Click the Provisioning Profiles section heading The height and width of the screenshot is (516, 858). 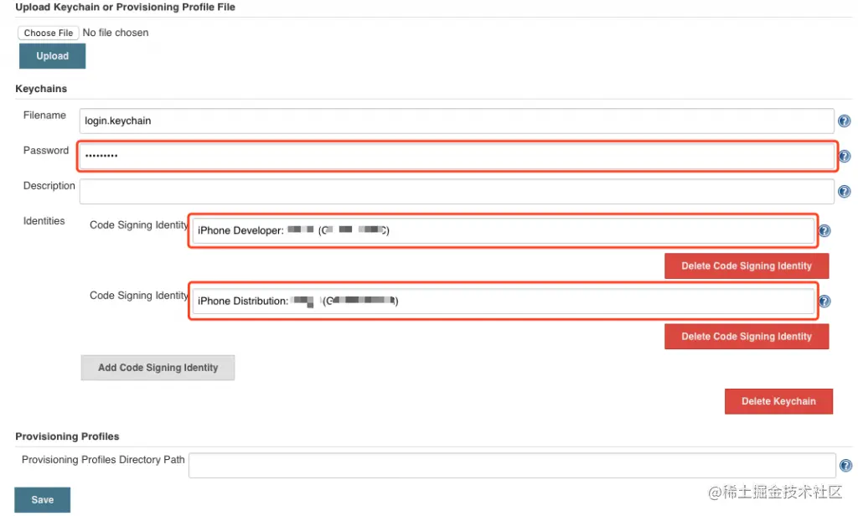67,436
